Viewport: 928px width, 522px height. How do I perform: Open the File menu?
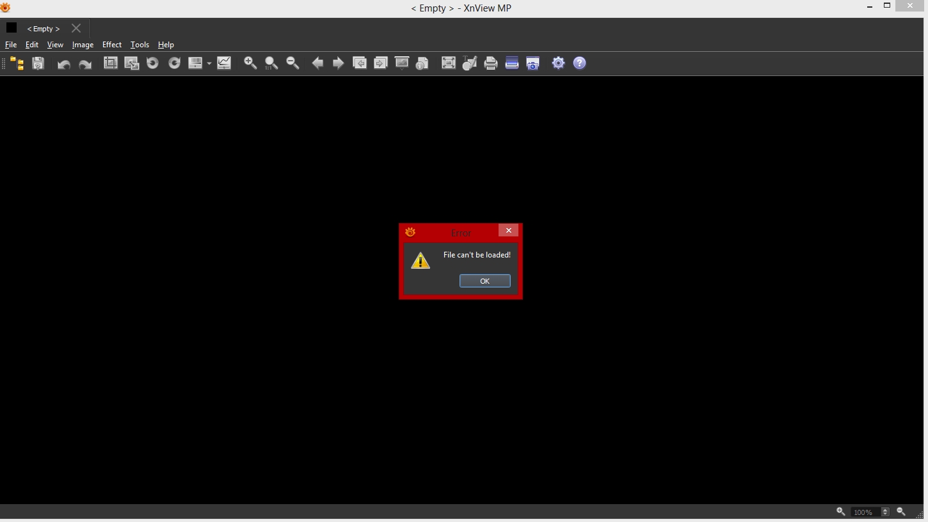11,45
